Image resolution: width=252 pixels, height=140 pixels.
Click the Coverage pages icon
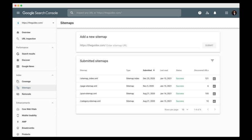click(18, 81)
